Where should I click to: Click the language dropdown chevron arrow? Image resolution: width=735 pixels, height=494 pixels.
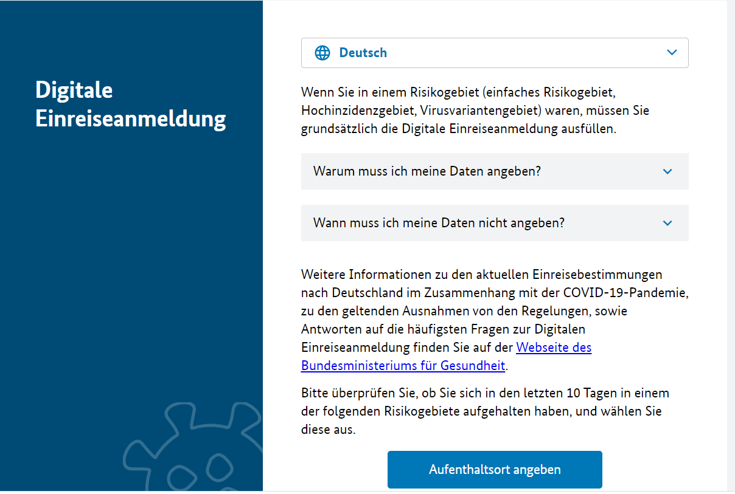pyautogui.click(x=672, y=52)
